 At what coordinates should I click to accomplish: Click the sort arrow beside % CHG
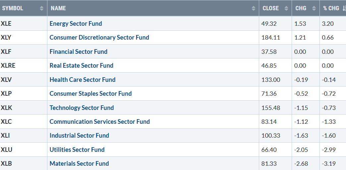[x=344, y=8]
